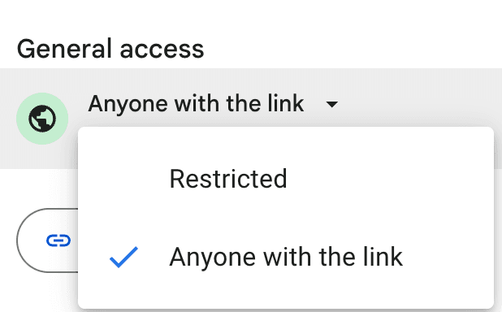Viewport: 502px width, 312px height.
Task: Click the small black caret arrow icon
Action: click(x=331, y=105)
